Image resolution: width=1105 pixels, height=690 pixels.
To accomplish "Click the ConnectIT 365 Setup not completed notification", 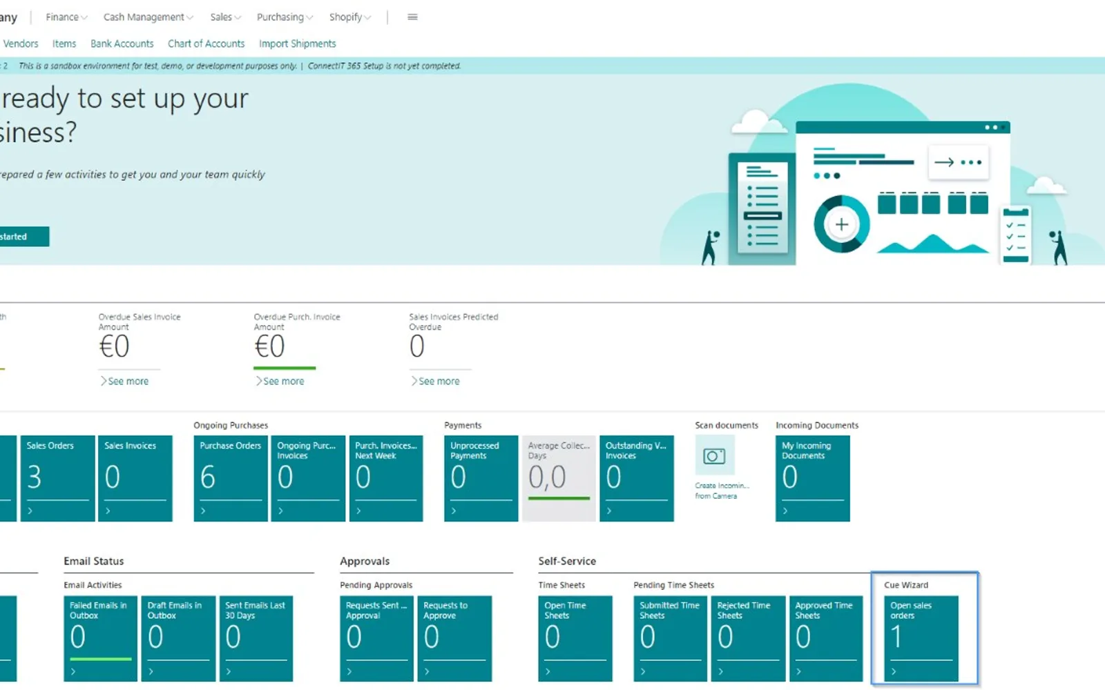I will (384, 66).
